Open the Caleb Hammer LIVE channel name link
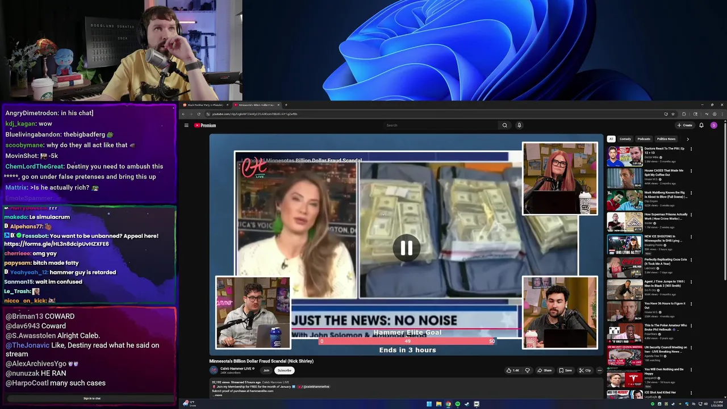Viewport: 727px width, 409px height. (236, 369)
